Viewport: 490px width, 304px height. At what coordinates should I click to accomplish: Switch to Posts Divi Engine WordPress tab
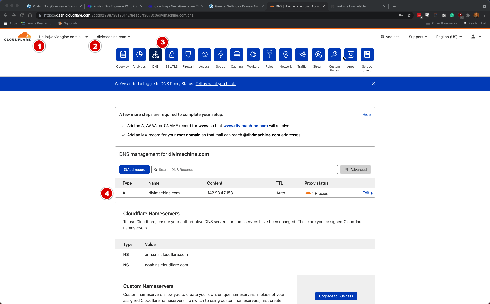click(x=115, y=6)
